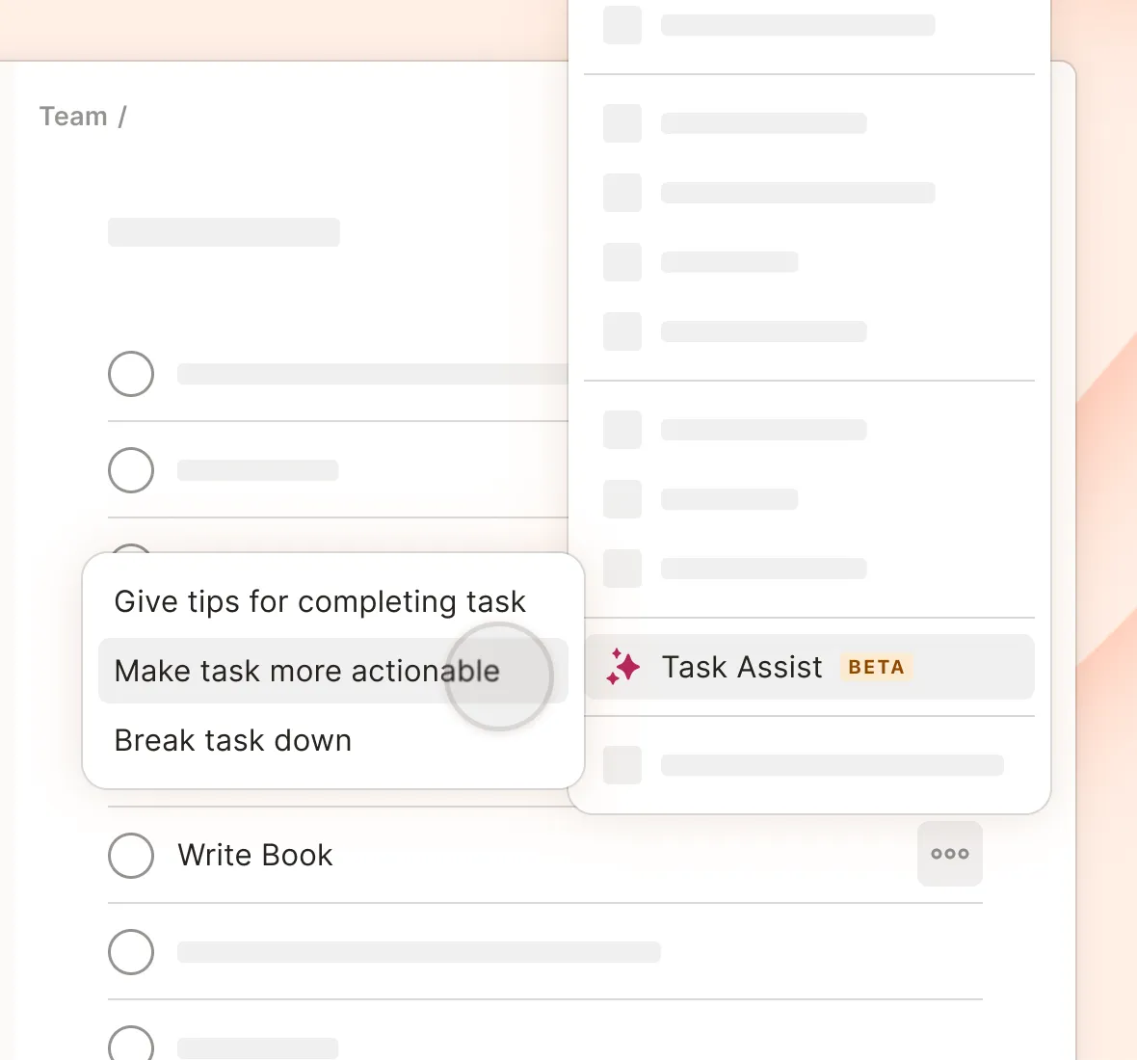Mark the Write Book task complete
This screenshot has width=1137, height=1060.
tap(131, 855)
